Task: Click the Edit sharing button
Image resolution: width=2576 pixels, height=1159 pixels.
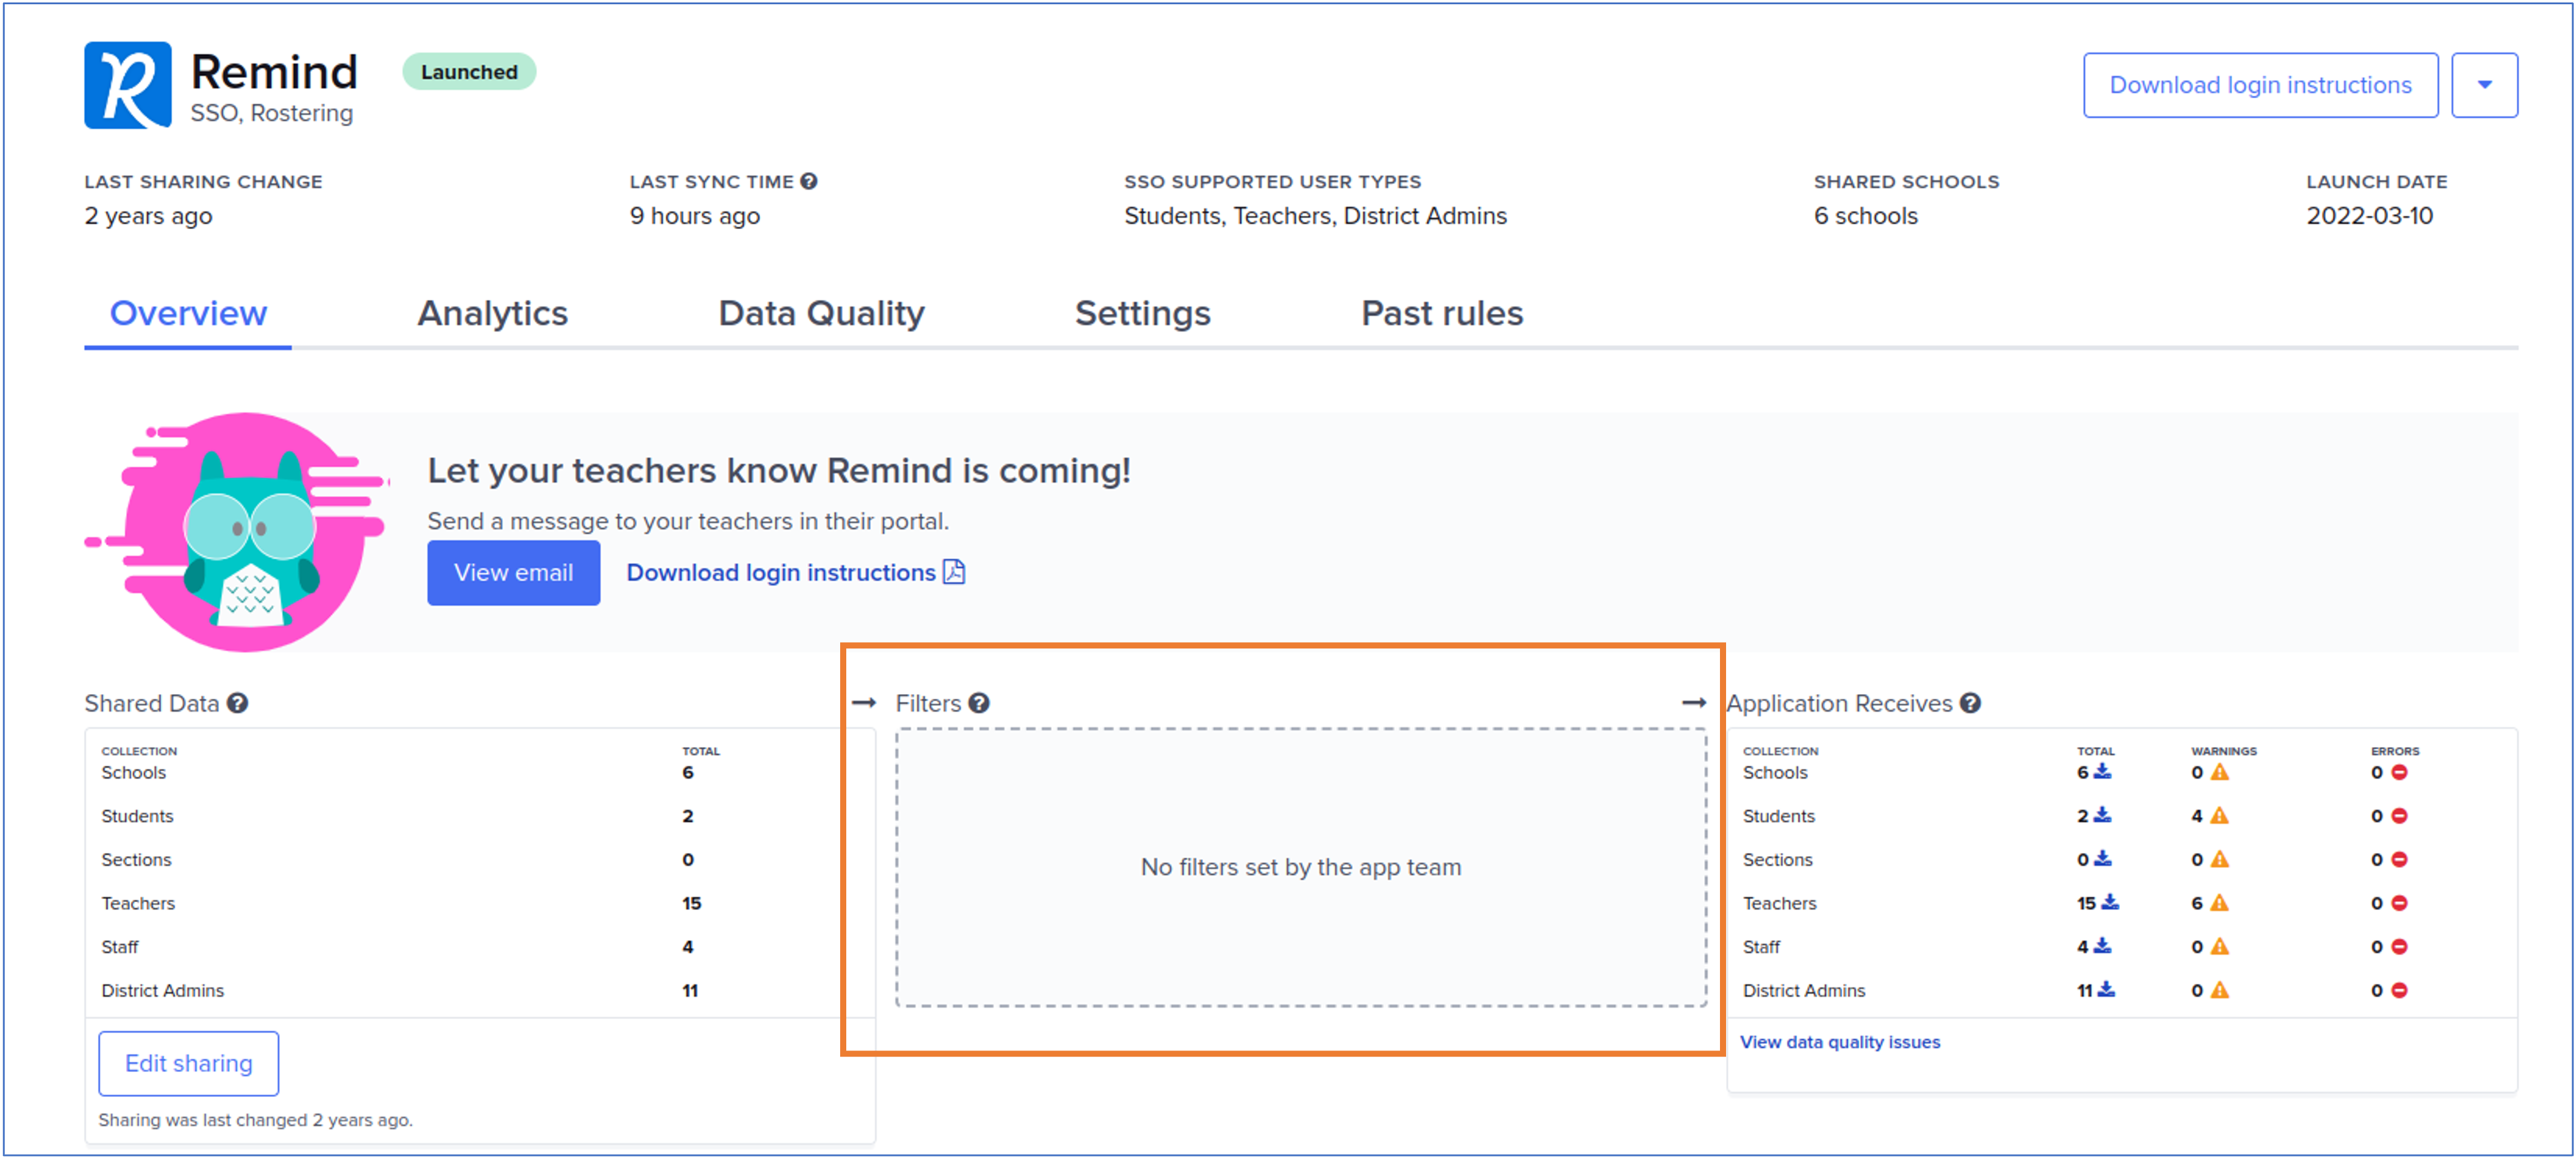Action: [188, 1063]
